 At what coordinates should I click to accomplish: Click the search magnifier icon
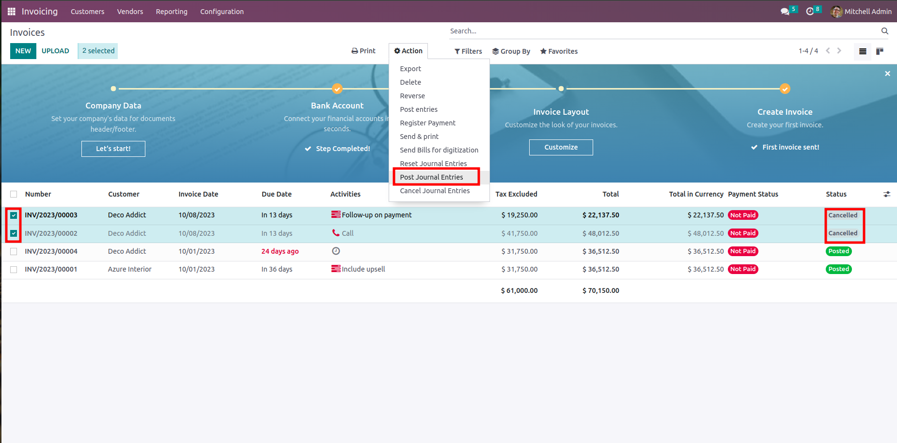point(884,31)
